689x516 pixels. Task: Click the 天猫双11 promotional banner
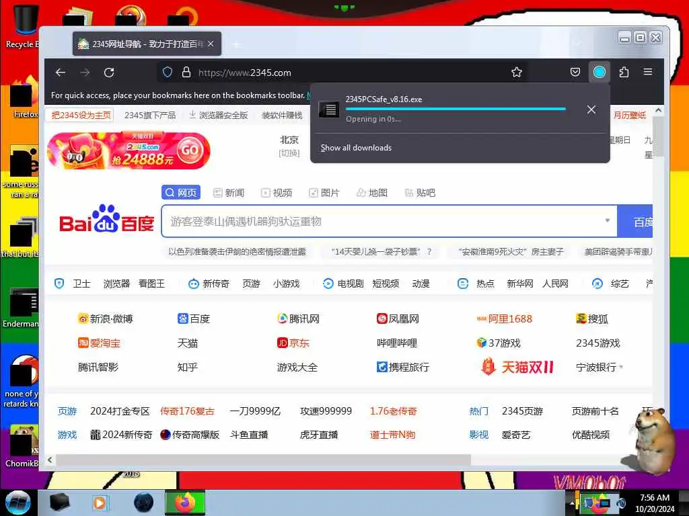pyautogui.click(x=517, y=366)
